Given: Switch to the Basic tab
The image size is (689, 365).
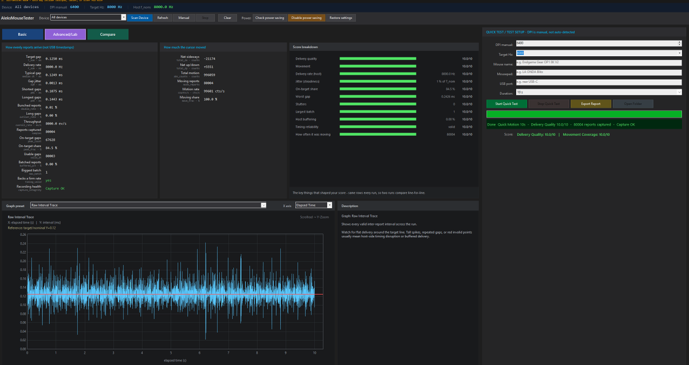Looking at the screenshot, I should click(x=22, y=34).
